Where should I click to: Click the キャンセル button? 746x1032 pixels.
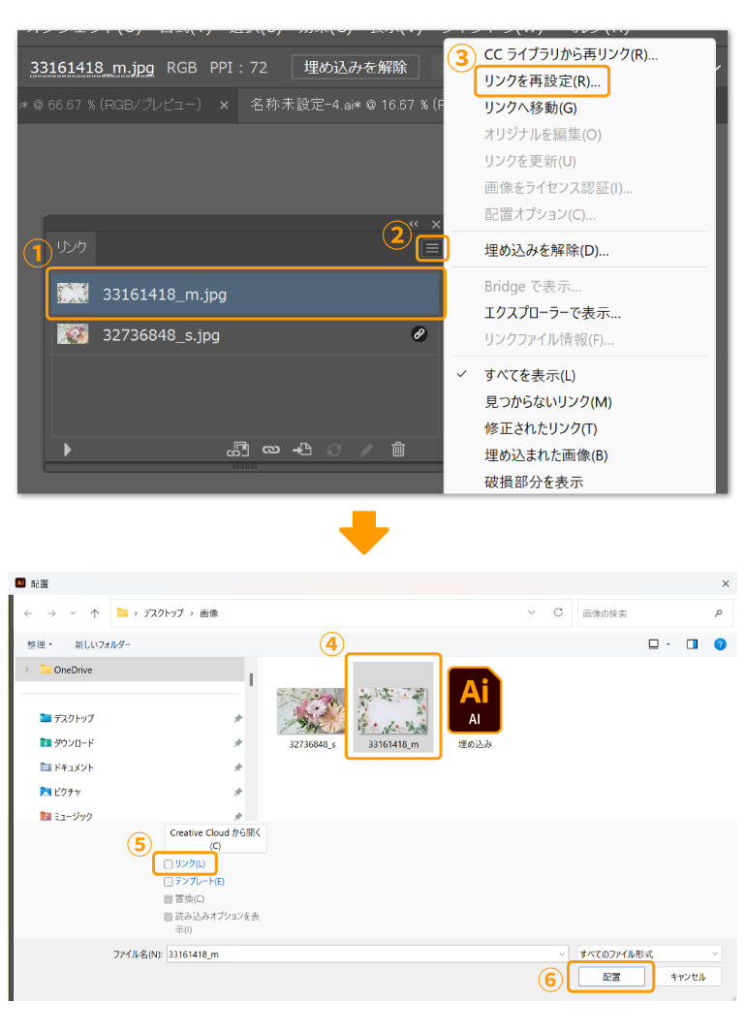point(688,977)
